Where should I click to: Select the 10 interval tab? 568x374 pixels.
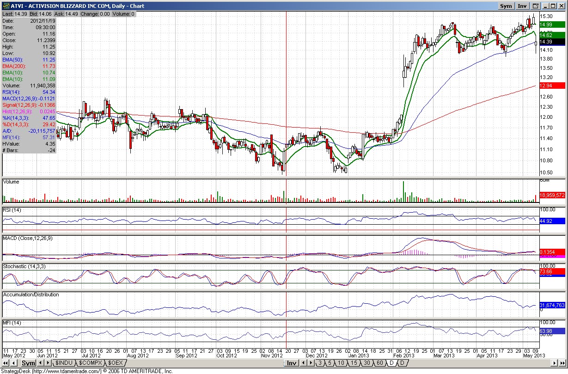click(x=341, y=363)
